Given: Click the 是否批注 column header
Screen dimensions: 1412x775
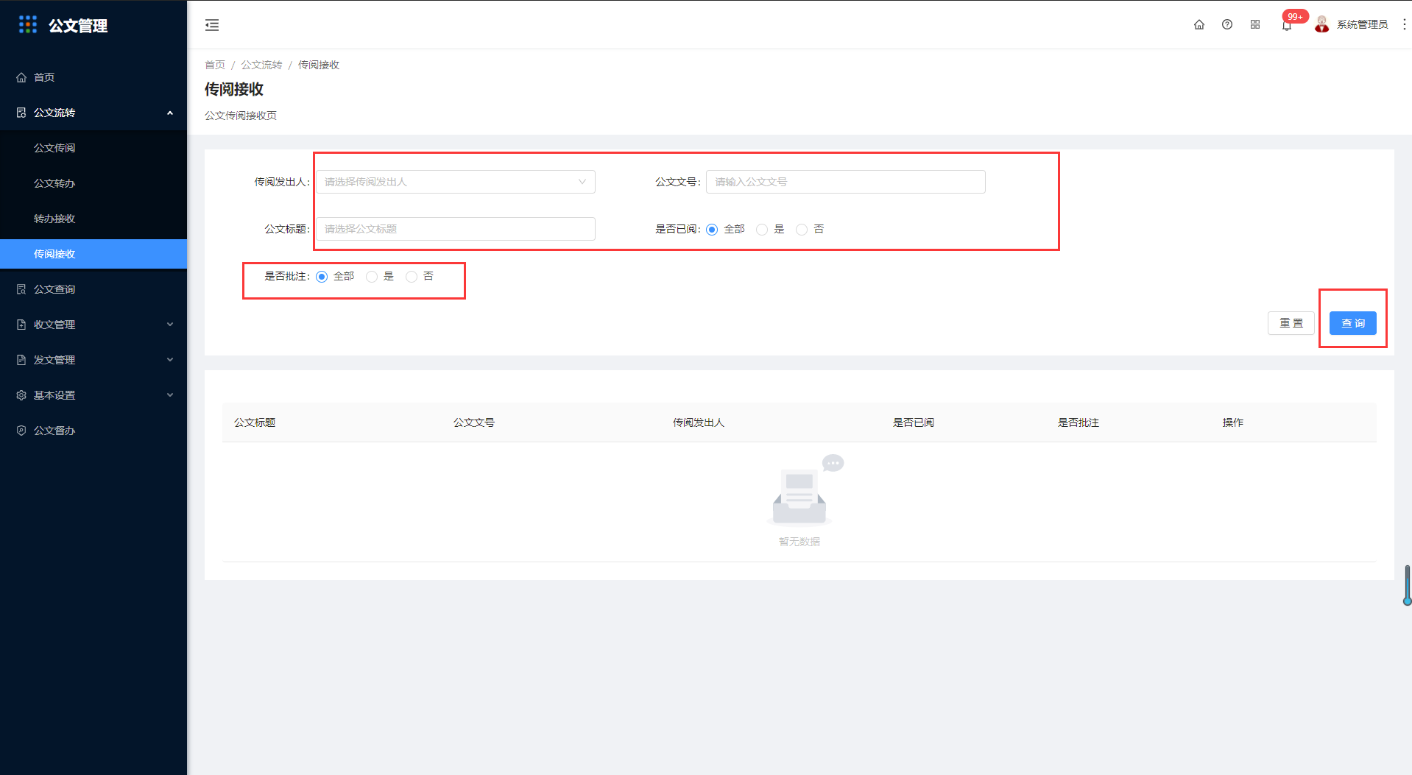Looking at the screenshot, I should [x=1079, y=422].
